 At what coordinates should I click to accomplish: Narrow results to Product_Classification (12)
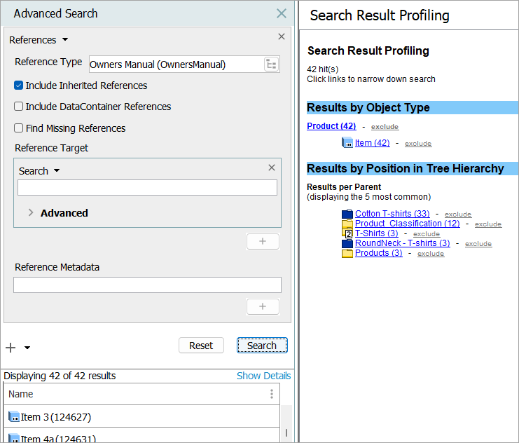coord(407,224)
